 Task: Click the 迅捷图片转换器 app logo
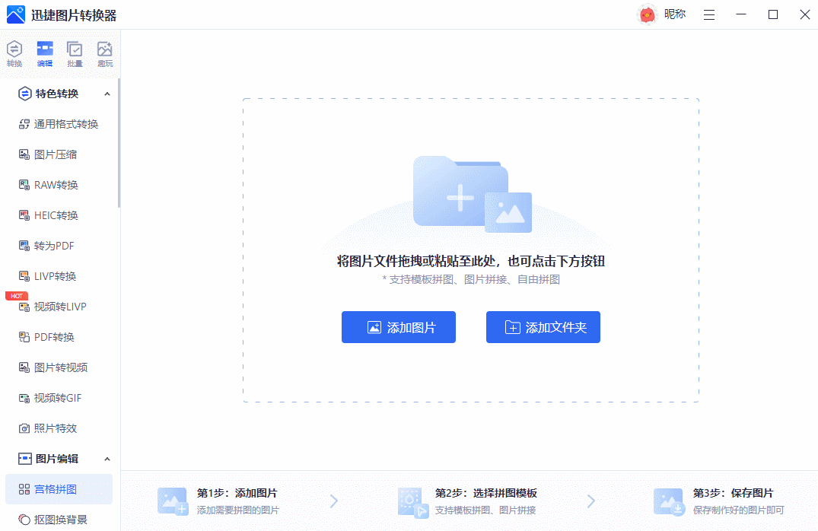(x=16, y=14)
